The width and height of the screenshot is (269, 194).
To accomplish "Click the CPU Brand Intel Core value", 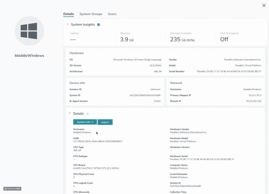I will point(98,168).
